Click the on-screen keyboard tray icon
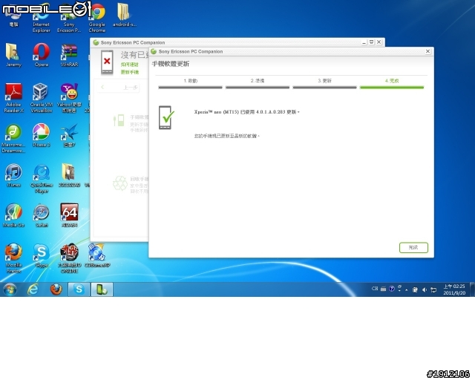Image resolution: width=475 pixels, height=380 pixels. tap(383, 289)
